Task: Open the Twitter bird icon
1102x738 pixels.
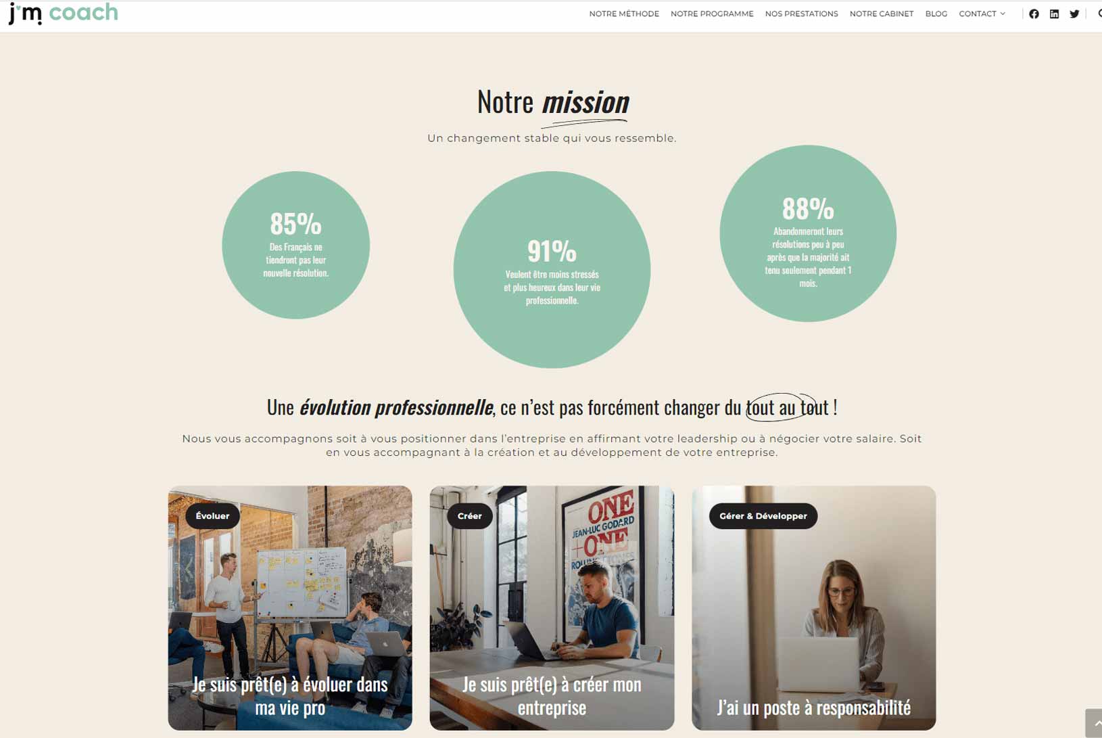Action: click(1074, 14)
